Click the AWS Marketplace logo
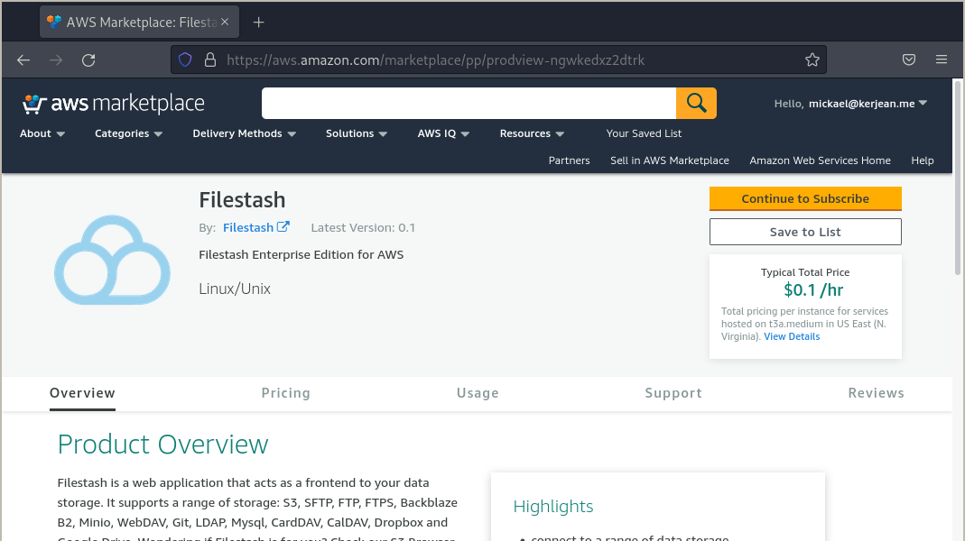The image size is (965, 541). tap(113, 104)
